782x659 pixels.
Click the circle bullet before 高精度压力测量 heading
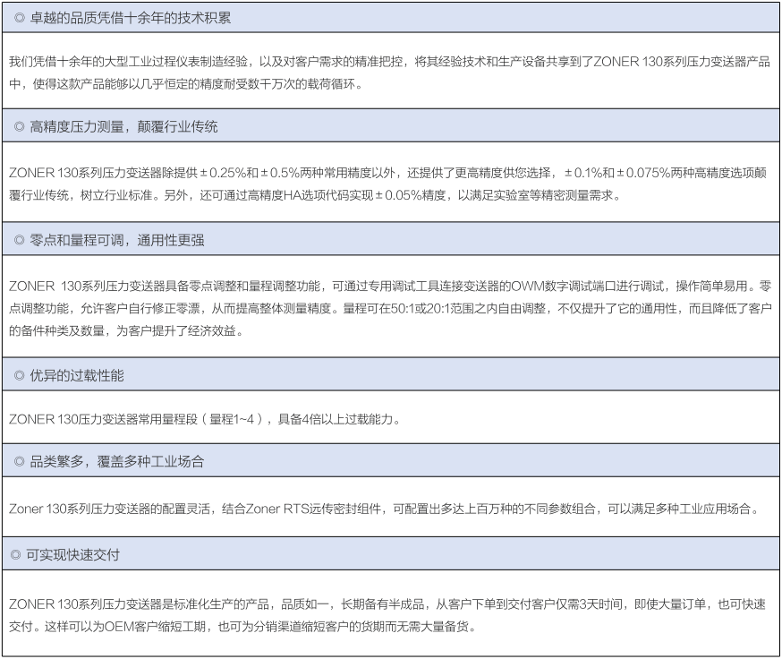pos(20,127)
